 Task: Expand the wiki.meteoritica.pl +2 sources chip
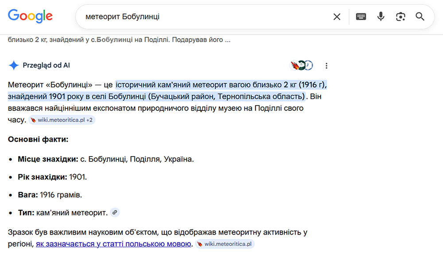point(62,120)
